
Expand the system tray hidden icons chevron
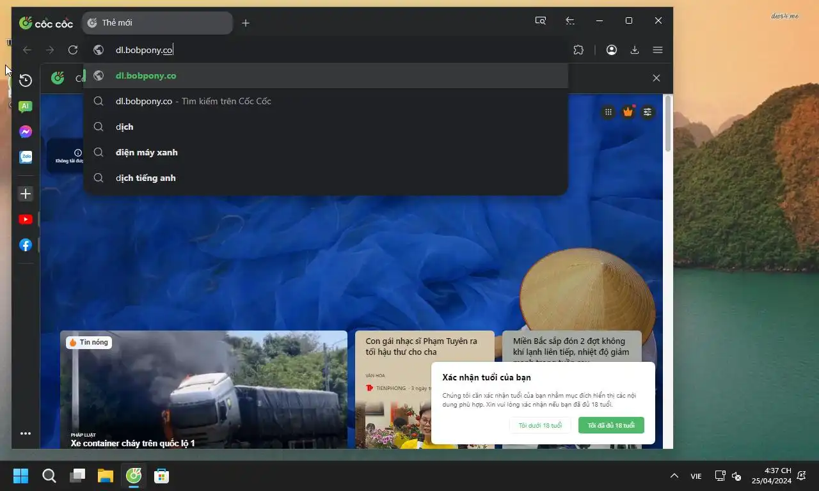674,476
